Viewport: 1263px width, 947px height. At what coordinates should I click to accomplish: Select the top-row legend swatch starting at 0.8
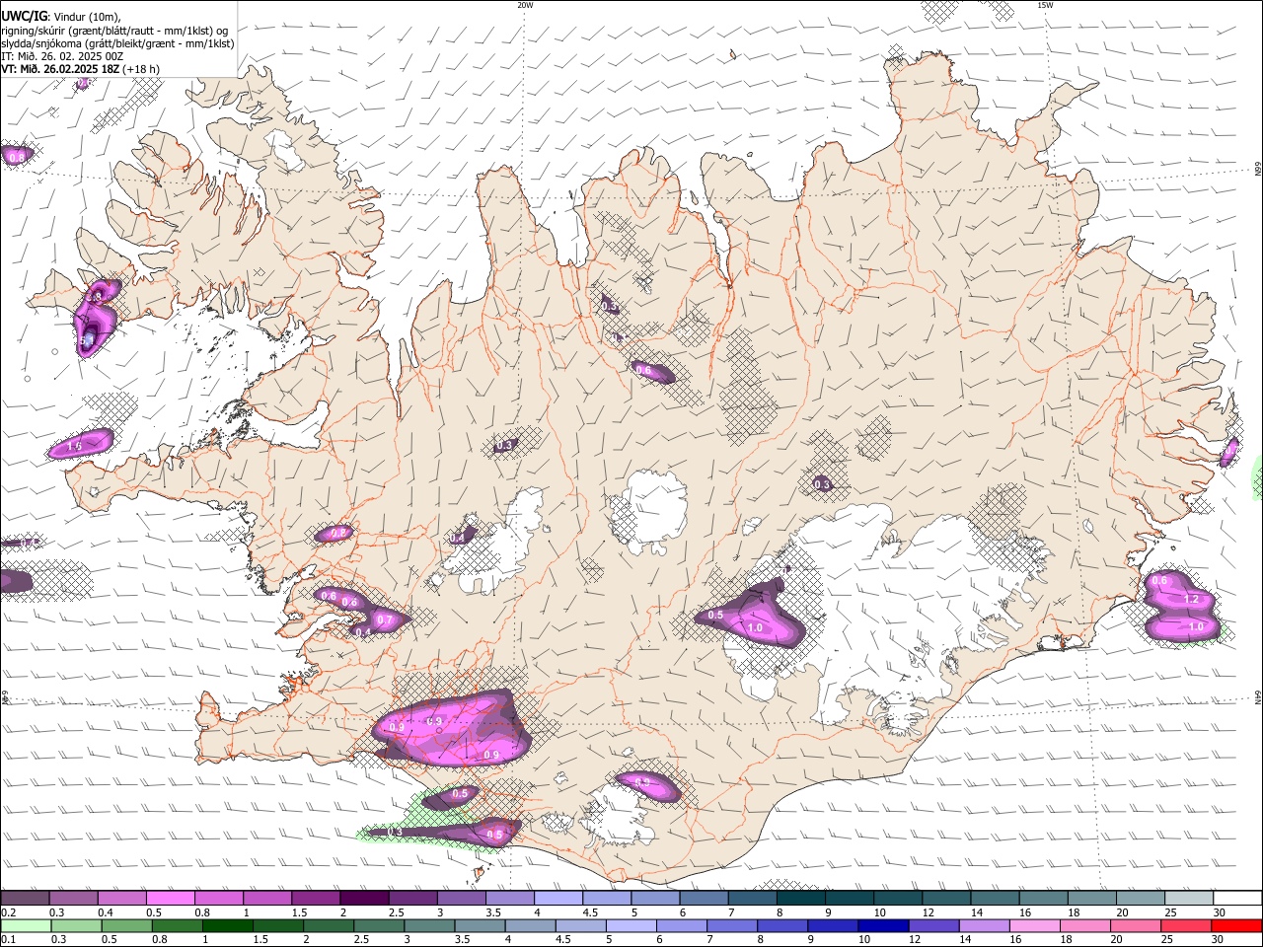pyautogui.click(x=219, y=899)
